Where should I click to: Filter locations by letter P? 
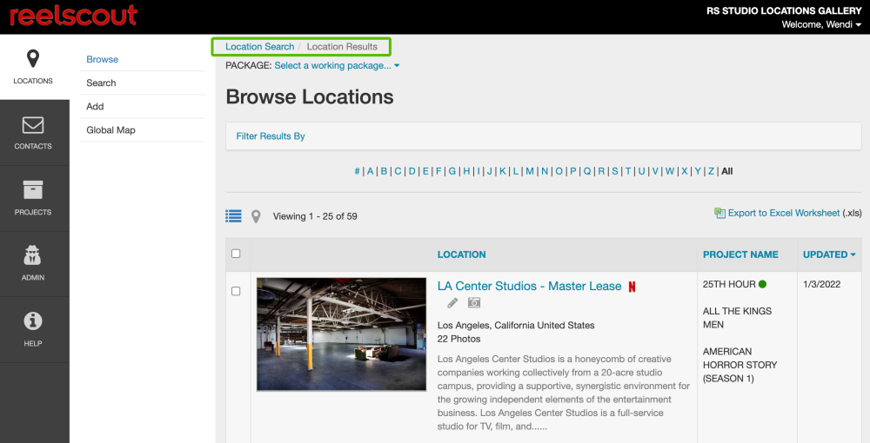[573, 171]
